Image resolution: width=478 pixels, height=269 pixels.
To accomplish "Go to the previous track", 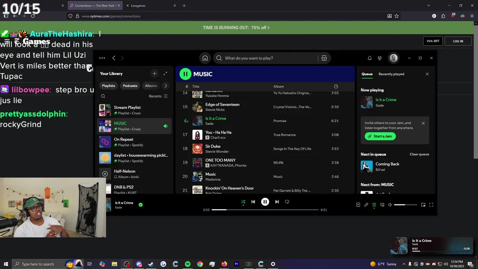I will click(253, 202).
